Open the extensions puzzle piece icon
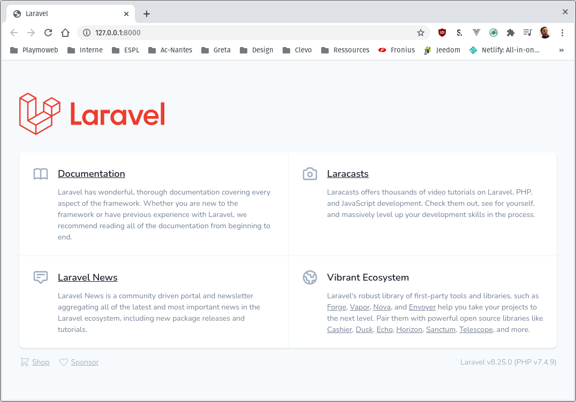Screen dimensions: 576x402 [510, 33]
